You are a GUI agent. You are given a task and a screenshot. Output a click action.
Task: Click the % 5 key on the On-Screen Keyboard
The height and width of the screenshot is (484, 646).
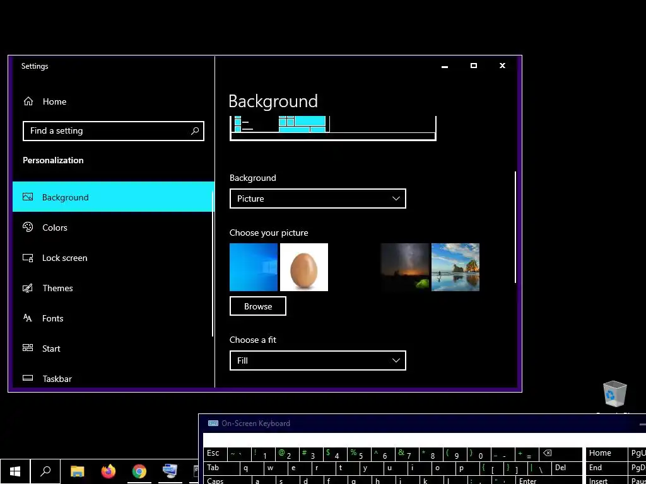pyautogui.click(x=358, y=454)
